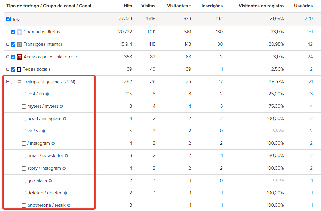Tick the vk / vk checkbox

point(24,131)
